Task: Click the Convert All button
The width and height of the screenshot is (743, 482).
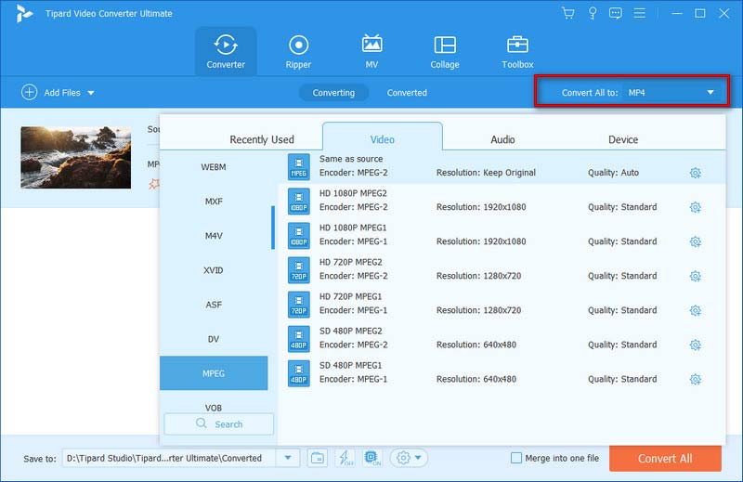Action: 665,458
